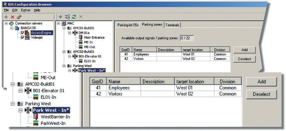Click the gray X icon in the device toolbar
This screenshot has height=131, width=286.
pos(81,17)
